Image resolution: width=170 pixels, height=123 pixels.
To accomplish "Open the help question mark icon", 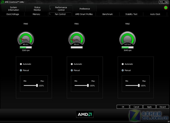I will coord(160,2).
